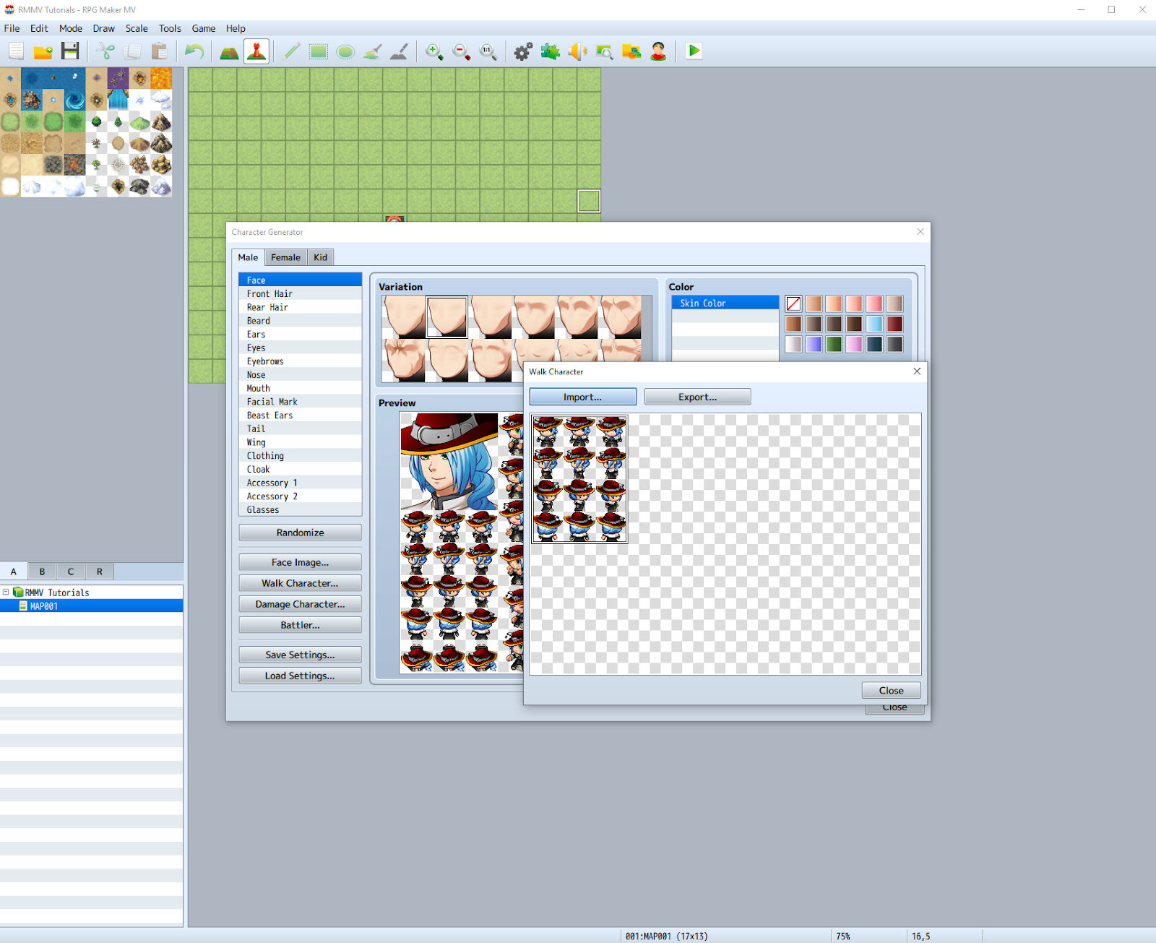Switch to Map mode icon
The height and width of the screenshot is (943, 1156).
pyautogui.click(x=230, y=51)
